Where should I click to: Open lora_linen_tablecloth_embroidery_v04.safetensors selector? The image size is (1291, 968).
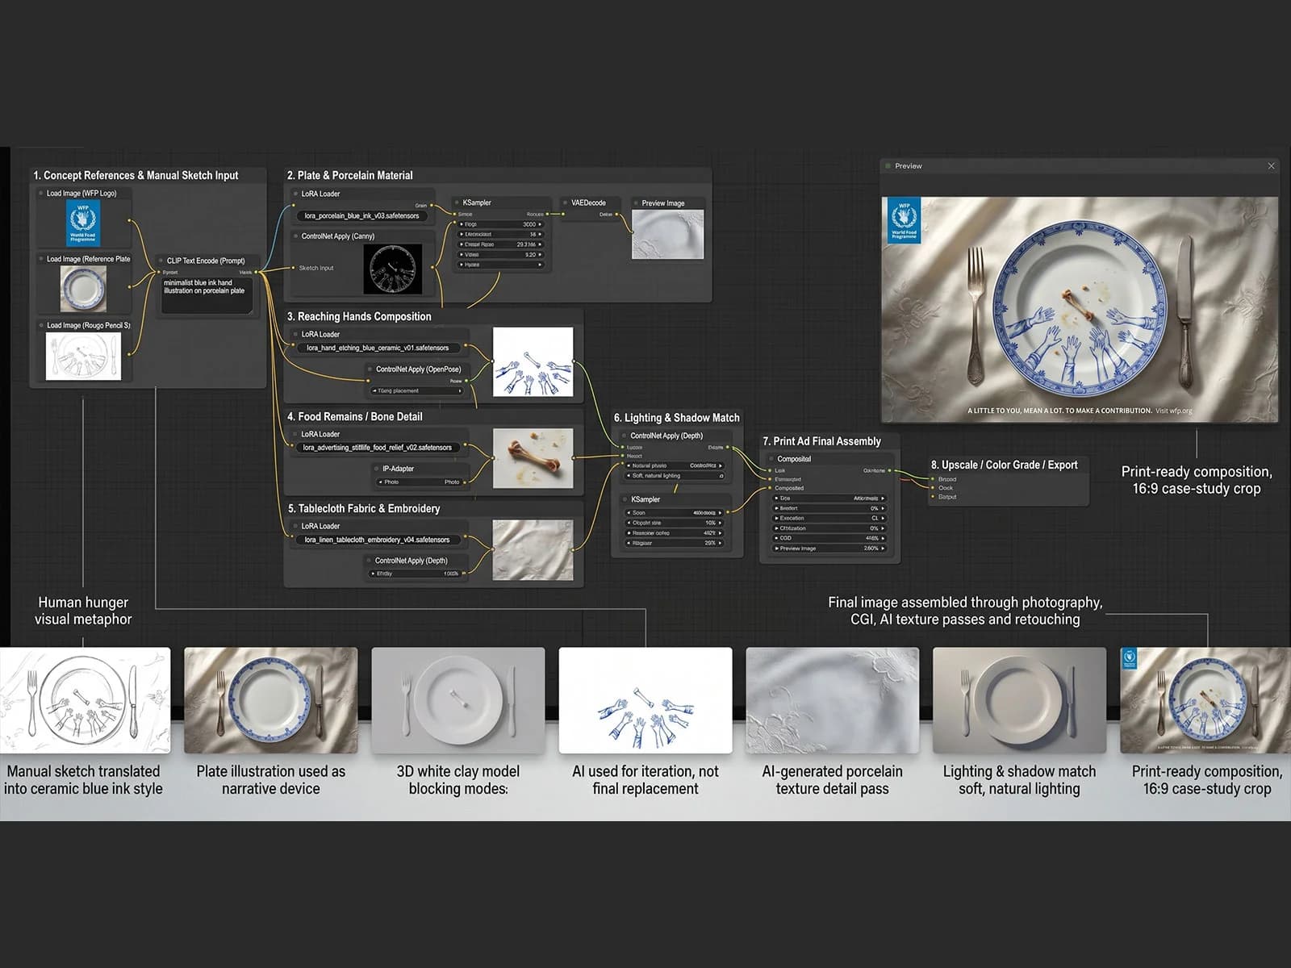point(378,540)
